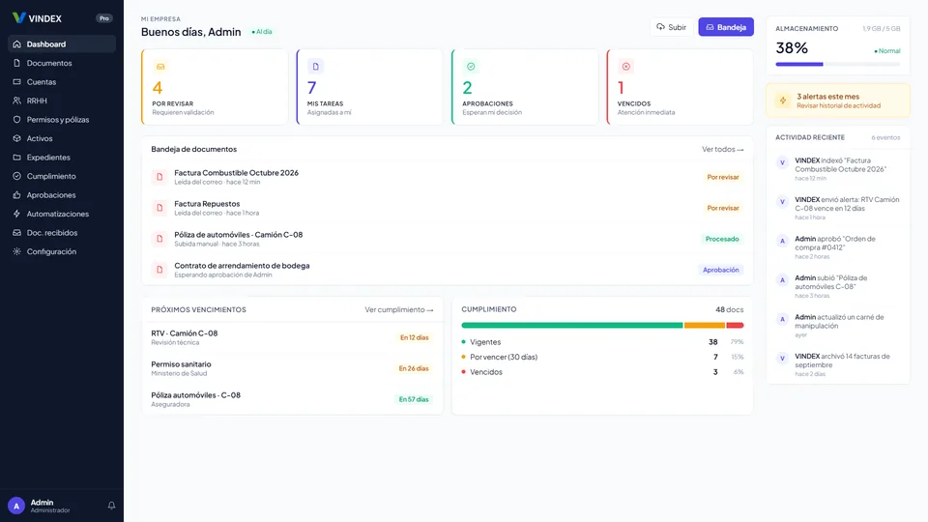The image size is (928, 522).
Task: Open Factura Combustible Octubre 2026 document title
Action: [236, 173]
